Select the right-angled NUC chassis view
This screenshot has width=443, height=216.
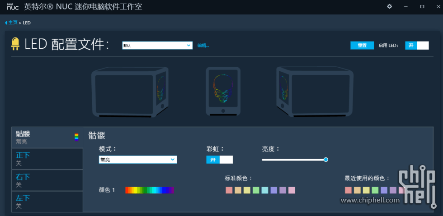click(x=315, y=92)
